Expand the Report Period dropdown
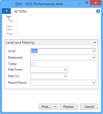103x114 pixels. (x=94, y=83)
